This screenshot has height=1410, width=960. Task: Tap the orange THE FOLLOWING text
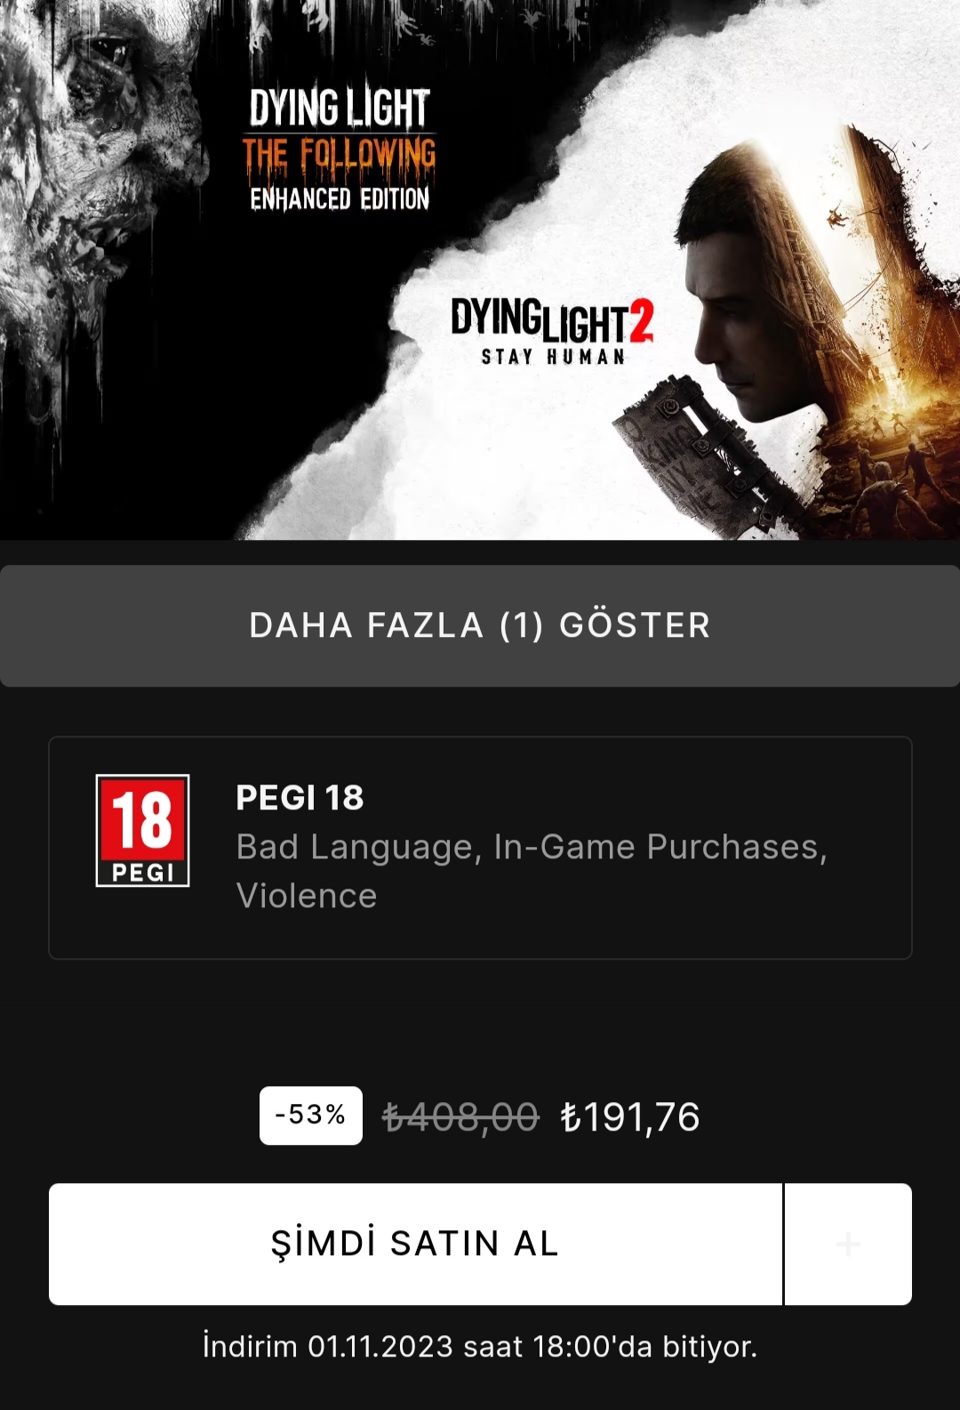click(340, 155)
